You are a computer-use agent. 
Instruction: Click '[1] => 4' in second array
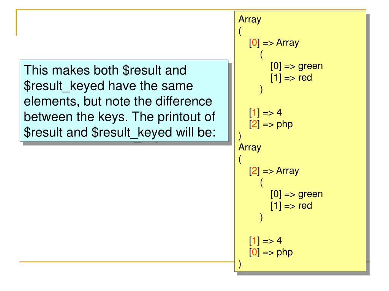(266, 241)
